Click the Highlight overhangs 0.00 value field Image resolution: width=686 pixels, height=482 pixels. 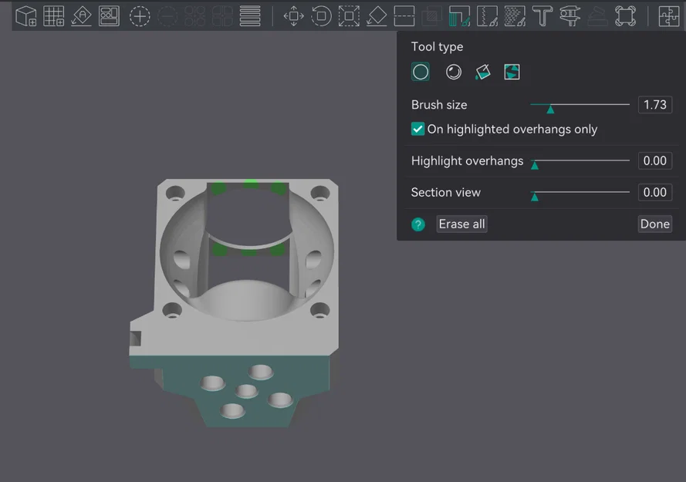click(655, 160)
